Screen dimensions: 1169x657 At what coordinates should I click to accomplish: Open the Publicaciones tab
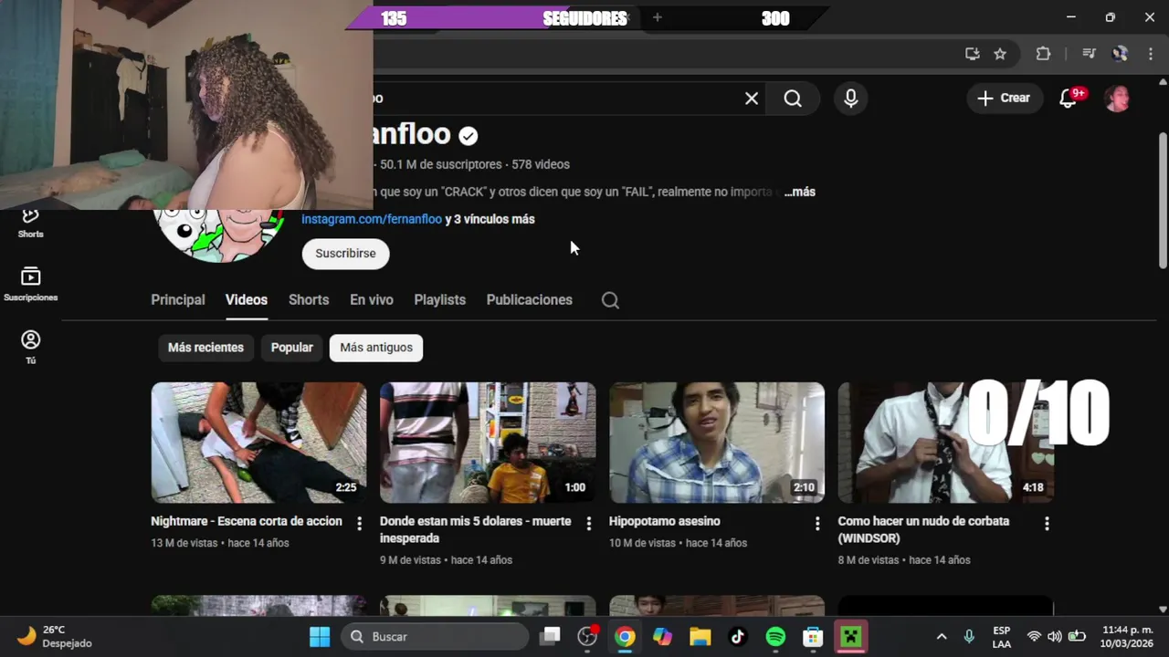(x=530, y=300)
